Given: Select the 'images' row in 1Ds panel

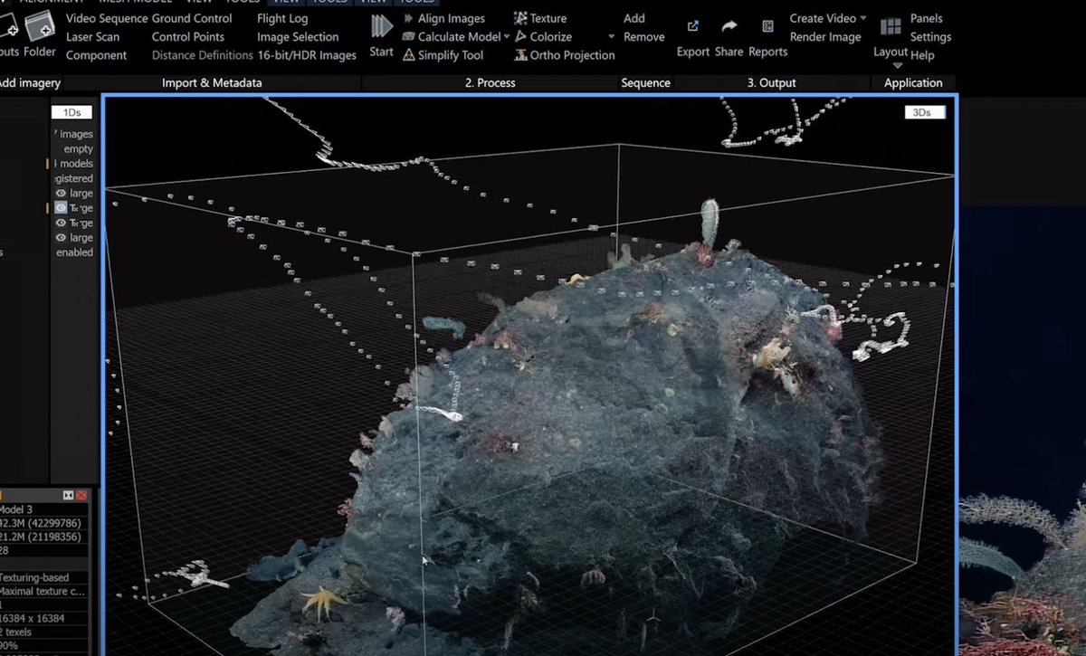Looking at the screenshot, I should tap(75, 134).
